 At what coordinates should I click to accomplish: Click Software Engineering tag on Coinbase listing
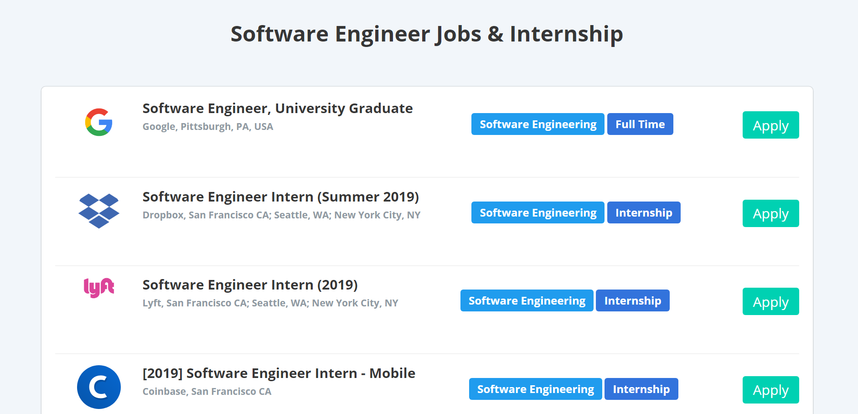tap(535, 389)
